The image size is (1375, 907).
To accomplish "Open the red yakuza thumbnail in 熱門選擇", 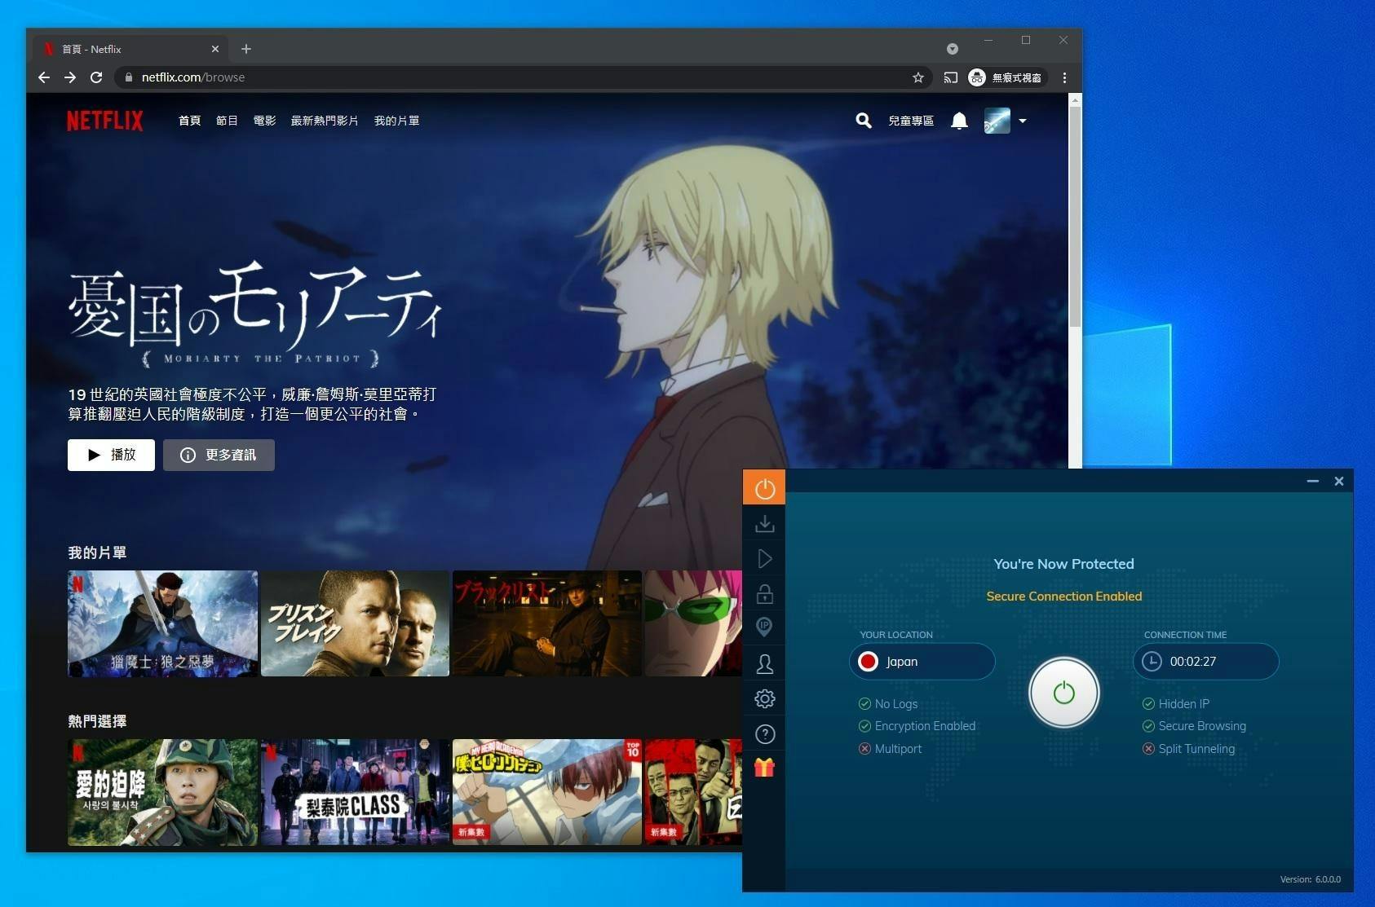I will coord(693,792).
